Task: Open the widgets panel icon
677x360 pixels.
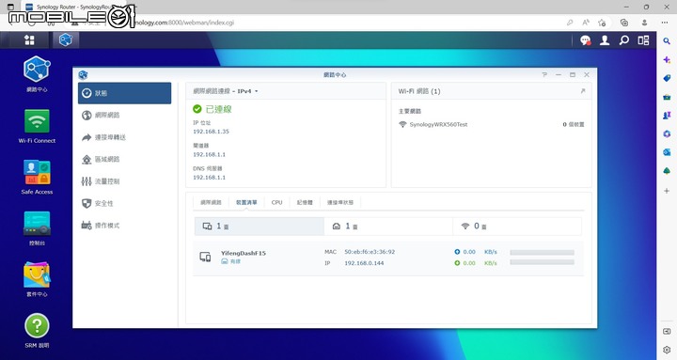Action: (x=643, y=40)
